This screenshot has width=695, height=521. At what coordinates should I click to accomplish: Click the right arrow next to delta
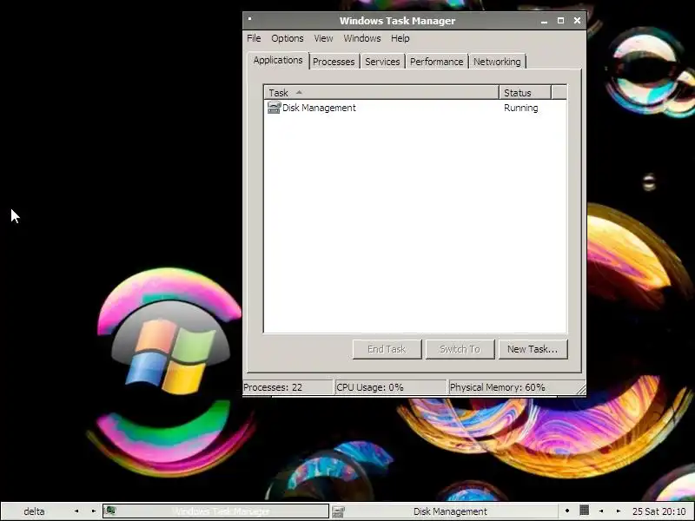click(93, 511)
